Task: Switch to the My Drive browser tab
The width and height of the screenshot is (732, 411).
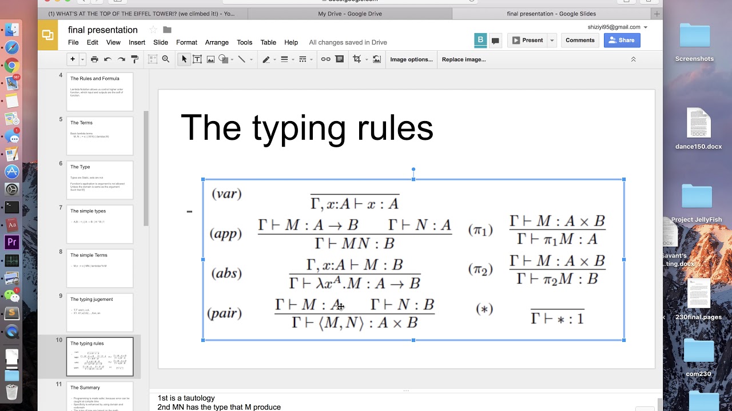Action: pyautogui.click(x=350, y=14)
